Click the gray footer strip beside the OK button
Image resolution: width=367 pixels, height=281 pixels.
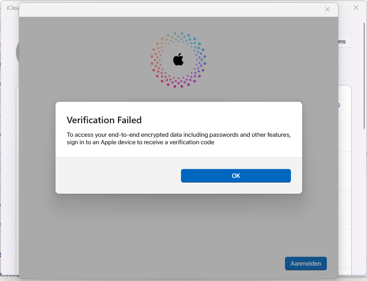pyautogui.click(x=117, y=176)
